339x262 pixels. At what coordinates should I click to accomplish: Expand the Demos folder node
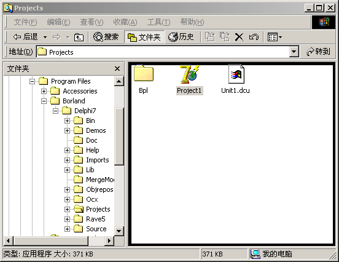[67, 130]
